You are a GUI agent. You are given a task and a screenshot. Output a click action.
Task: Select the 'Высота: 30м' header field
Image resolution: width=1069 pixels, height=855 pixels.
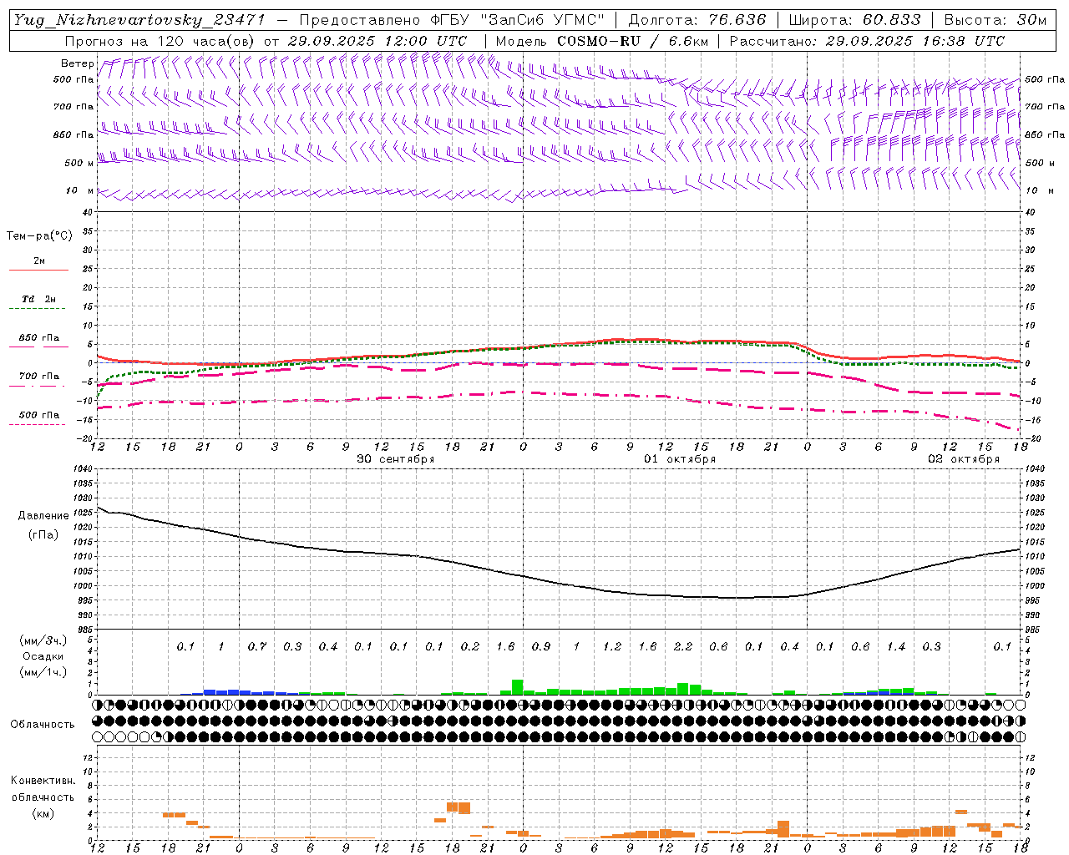pos(996,20)
